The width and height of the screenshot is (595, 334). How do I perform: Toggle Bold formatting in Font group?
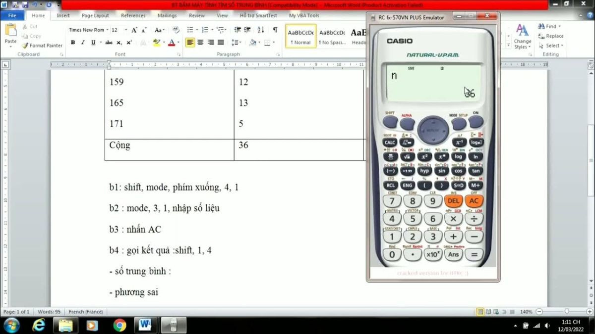tap(73, 43)
